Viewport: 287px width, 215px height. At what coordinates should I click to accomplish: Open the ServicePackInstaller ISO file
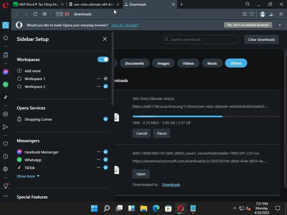click(141, 174)
